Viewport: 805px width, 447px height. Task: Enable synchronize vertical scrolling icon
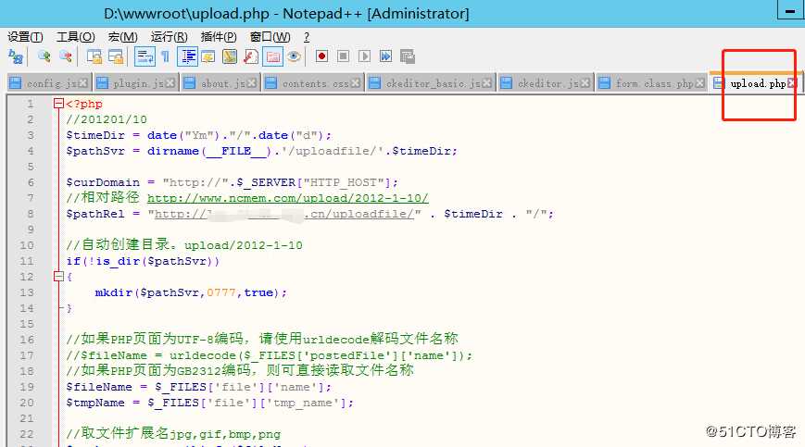click(x=94, y=56)
